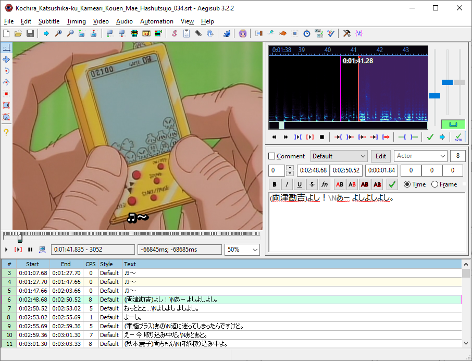Play audio selection
Viewport: 472px width, 361px height.
pos(297,137)
